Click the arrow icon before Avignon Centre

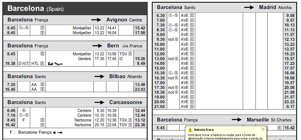pyautogui.click(x=96, y=20)
